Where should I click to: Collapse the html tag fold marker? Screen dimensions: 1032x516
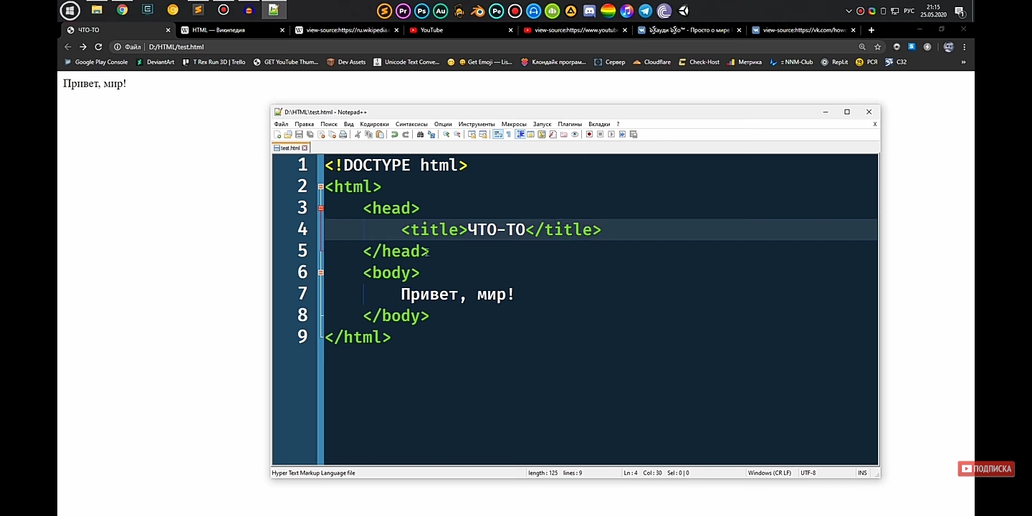click(320, 186)
